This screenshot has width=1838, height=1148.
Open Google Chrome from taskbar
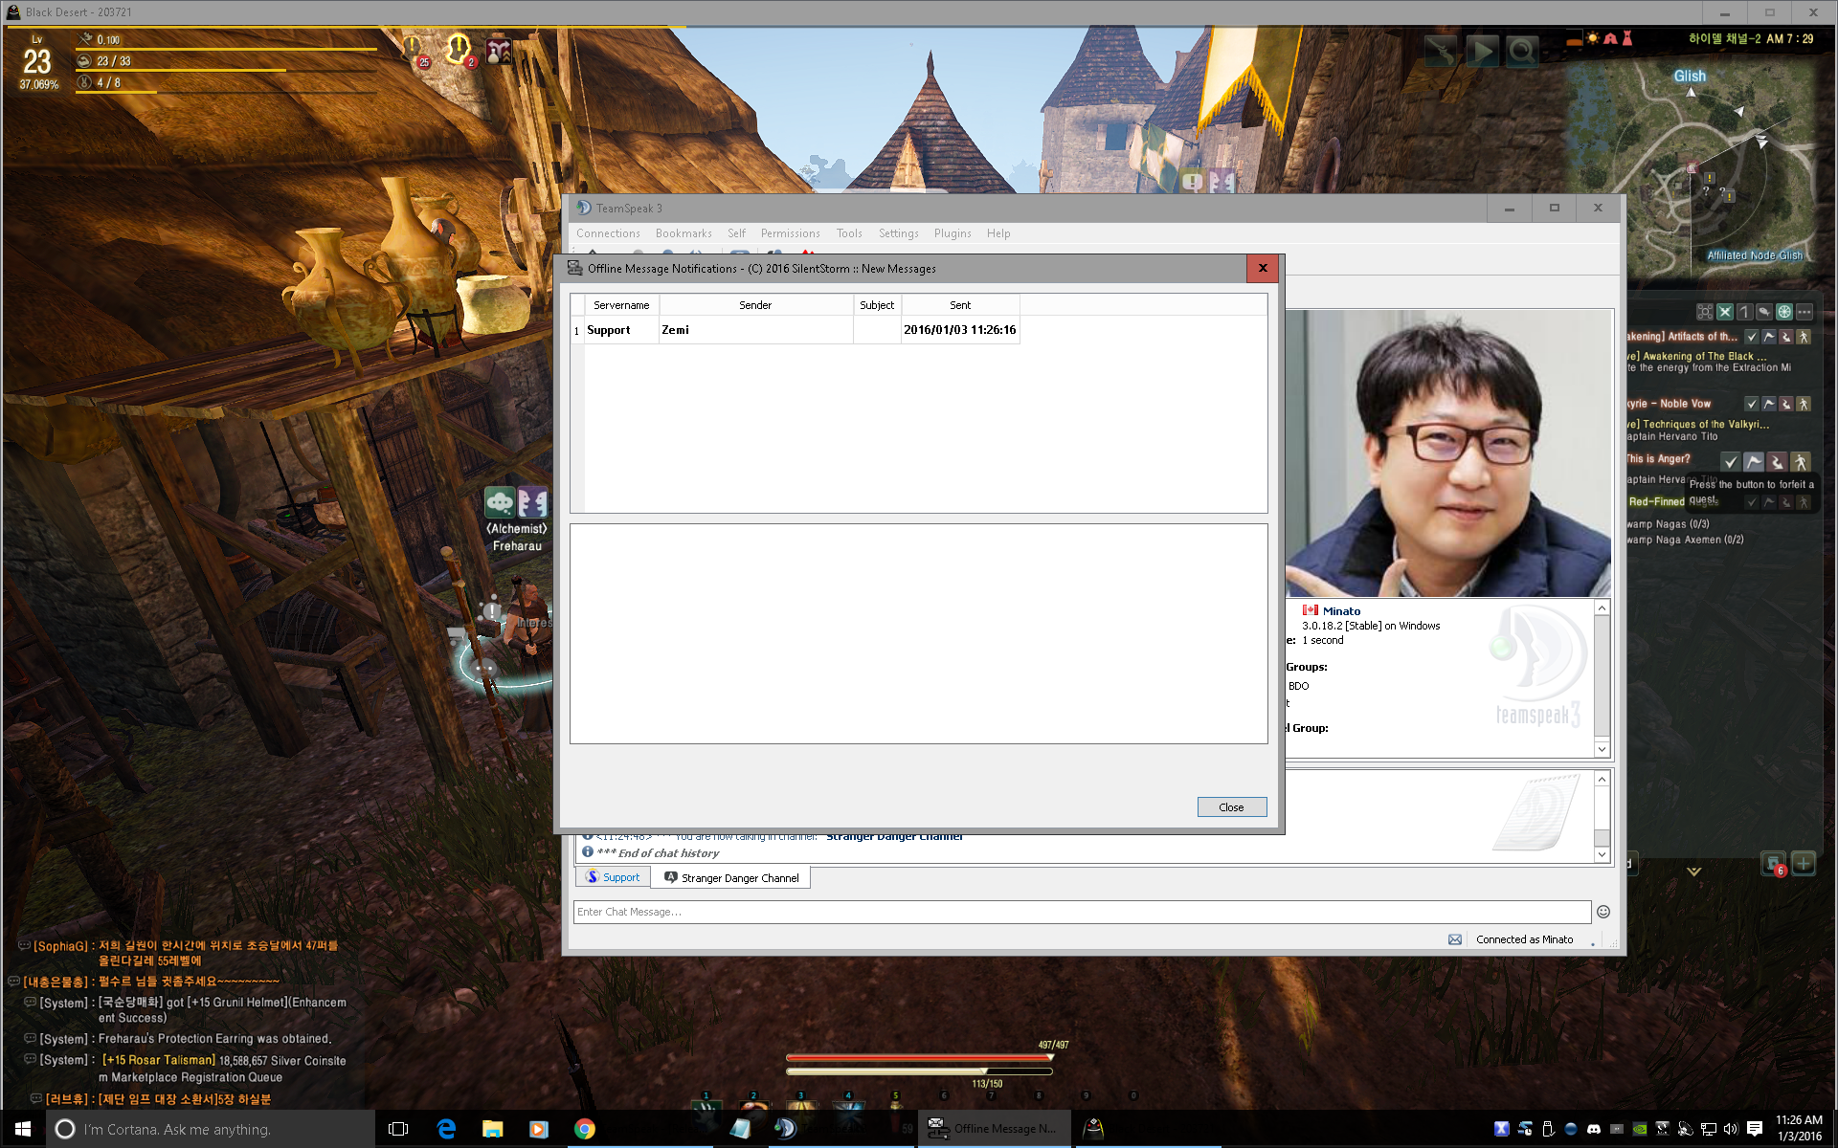coord(585,1129)
